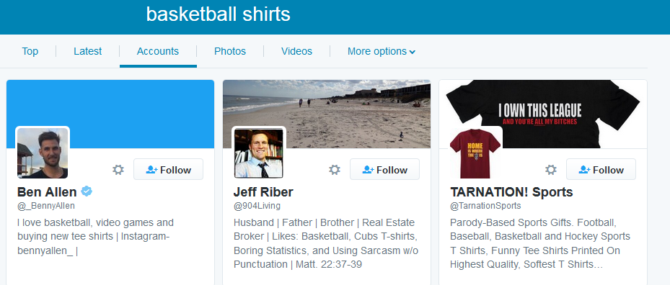This screenshot has width=670, height=285.
Task: Open gear menu for TARNATION! Sports
Action: coord(551,170)
